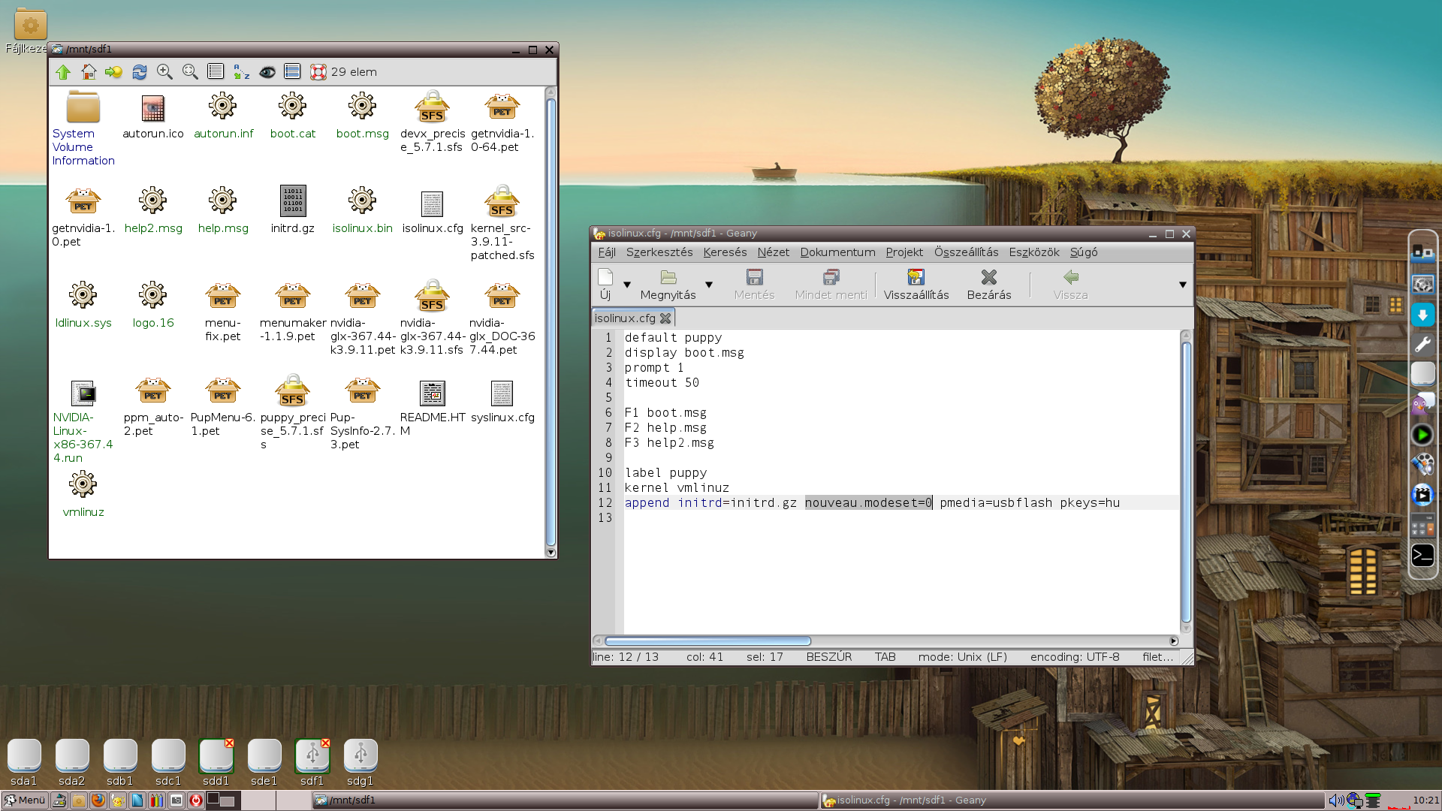The width and height of the screenshot is (1442, 811).
Task: Select puppy_precise_5.7.1.sfs file
Action: click(293, 413)
